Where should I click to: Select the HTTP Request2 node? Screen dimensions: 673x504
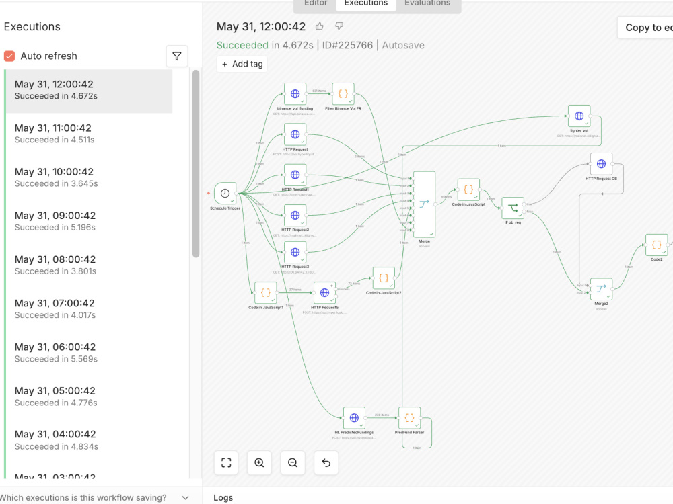click(x=295, y=215)
